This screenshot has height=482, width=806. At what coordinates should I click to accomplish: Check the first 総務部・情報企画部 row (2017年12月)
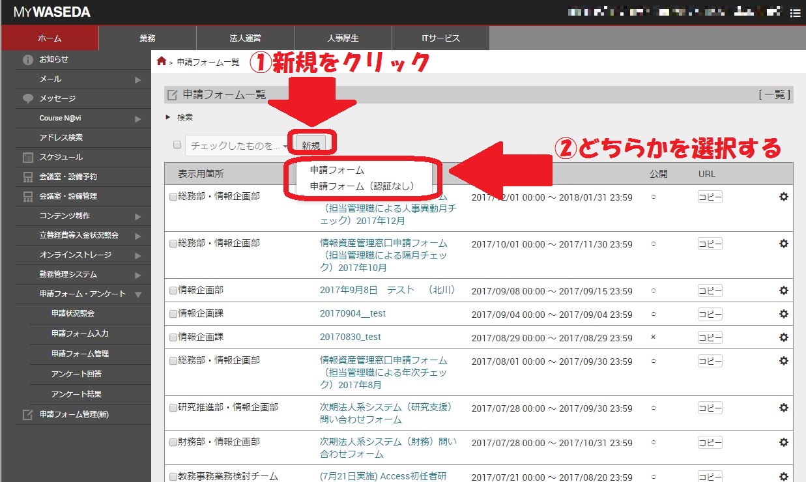(x=173, y=197)
